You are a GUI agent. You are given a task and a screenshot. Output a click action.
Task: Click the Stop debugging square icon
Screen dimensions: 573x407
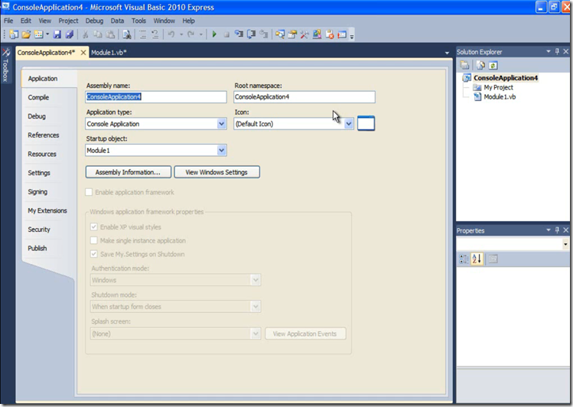tap(226, 34)
